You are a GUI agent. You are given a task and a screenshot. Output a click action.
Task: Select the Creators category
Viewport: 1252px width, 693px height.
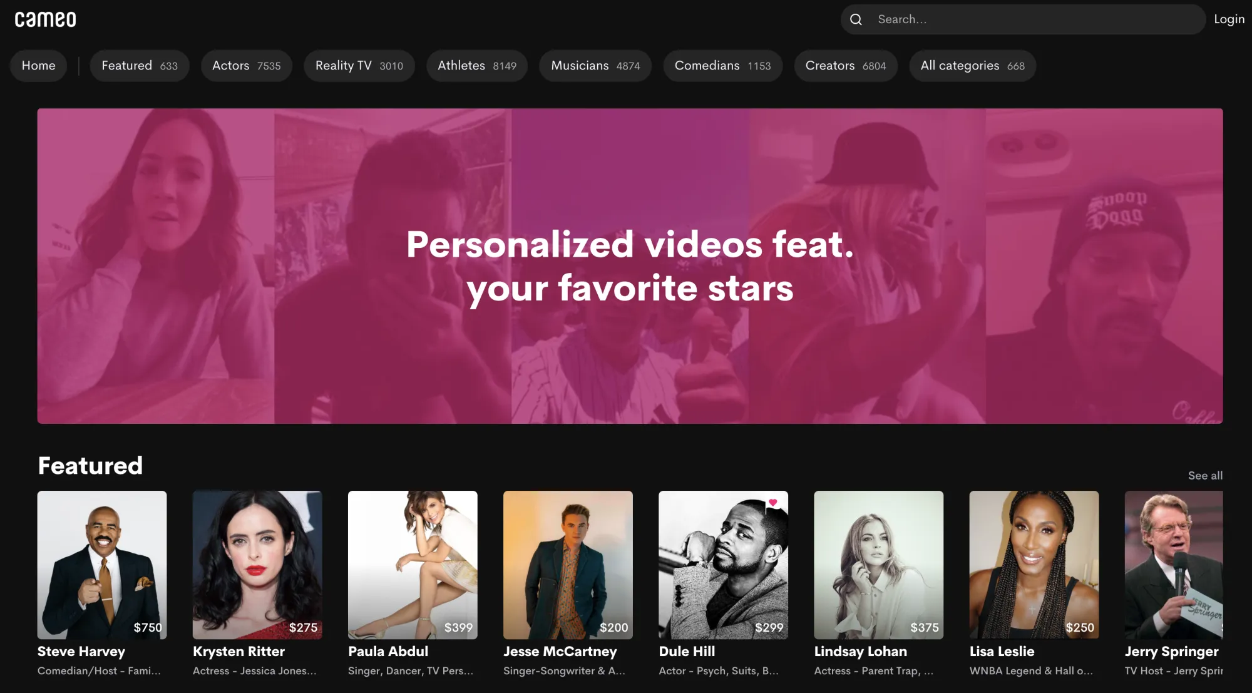click(x=846, y=66)
